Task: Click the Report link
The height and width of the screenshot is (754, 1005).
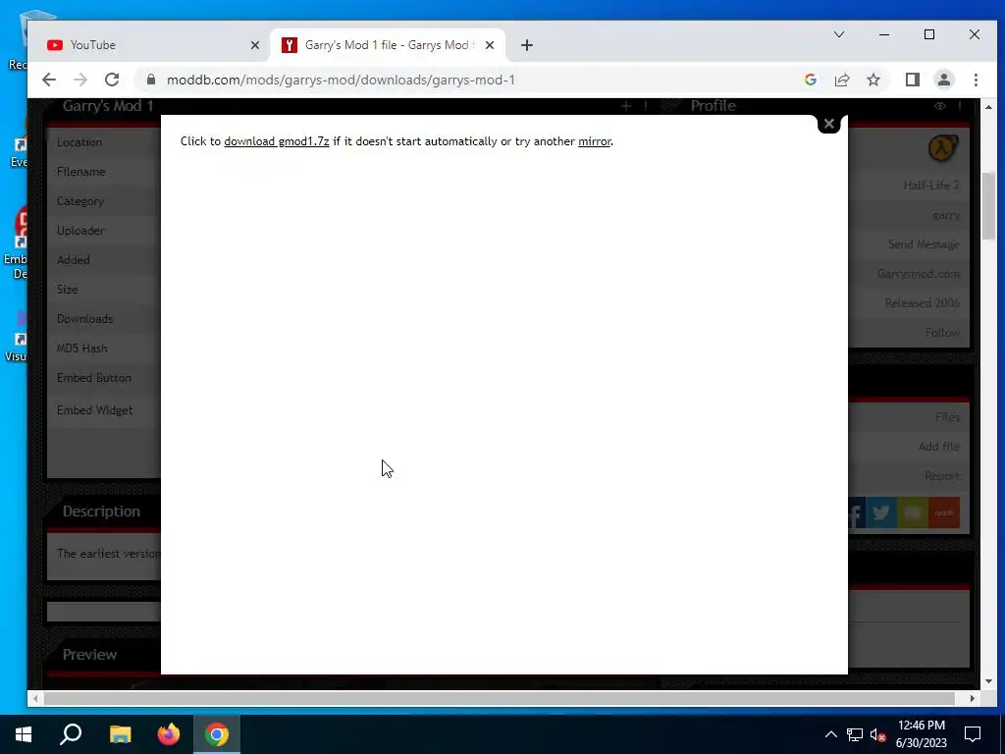Action: 942,476
